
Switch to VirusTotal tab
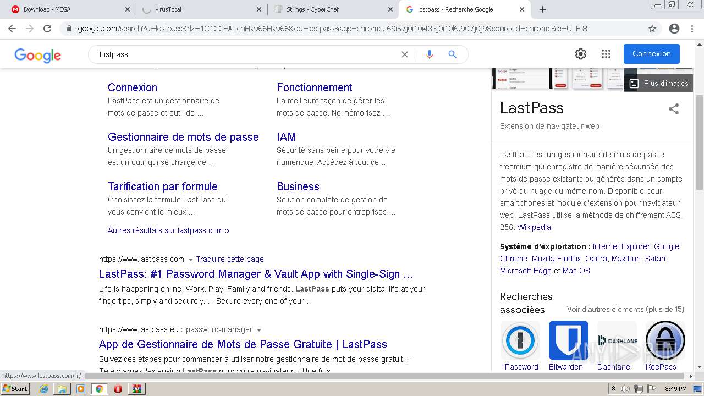[201, 9]
